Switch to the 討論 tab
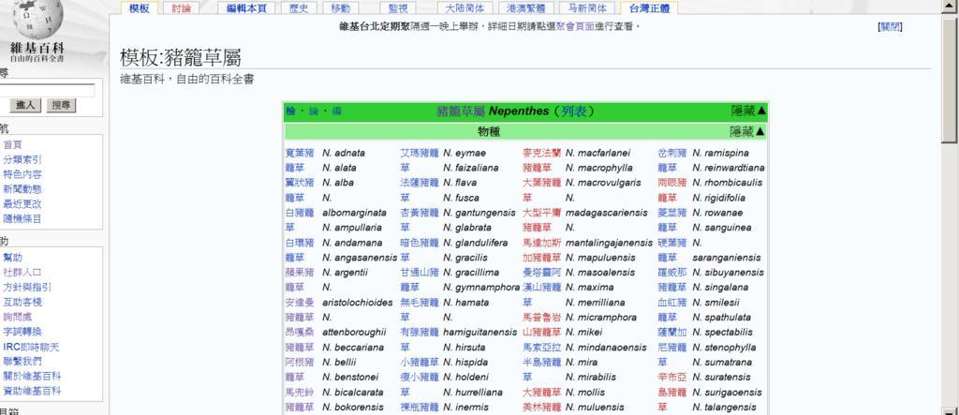This screenshot has width=959, height=415. (x=181, y=8)
